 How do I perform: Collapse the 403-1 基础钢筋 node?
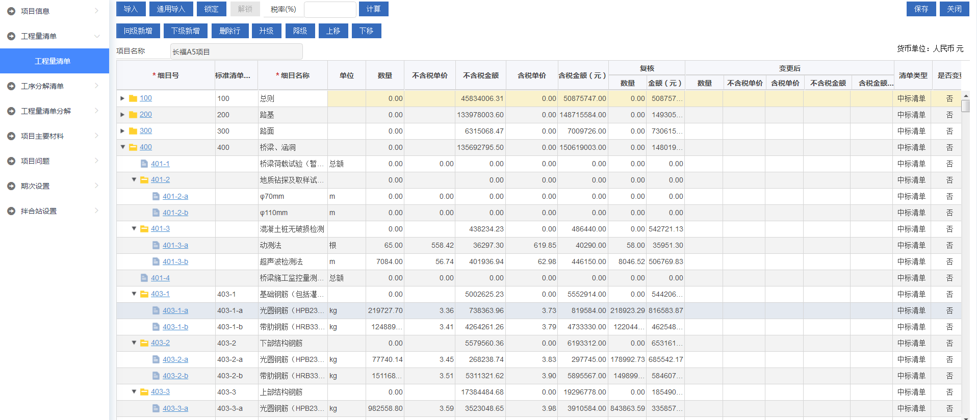click(x=134, y=294)
